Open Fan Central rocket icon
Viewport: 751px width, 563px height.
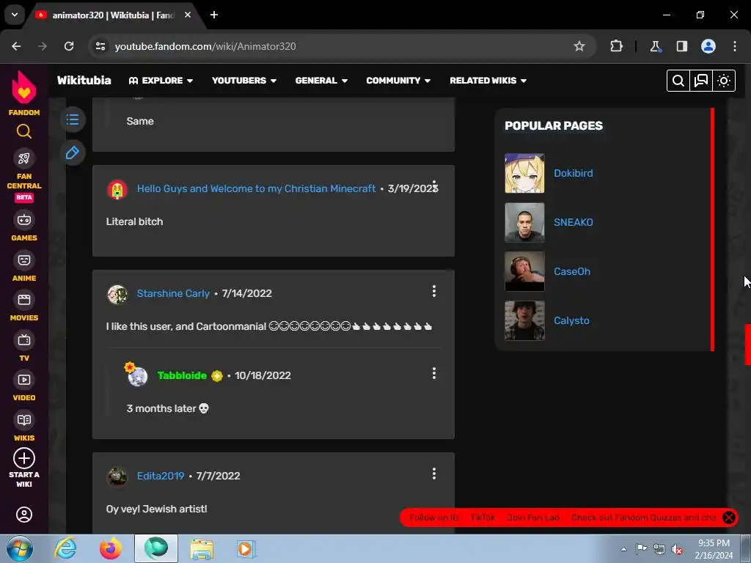[x=24, y=158]
